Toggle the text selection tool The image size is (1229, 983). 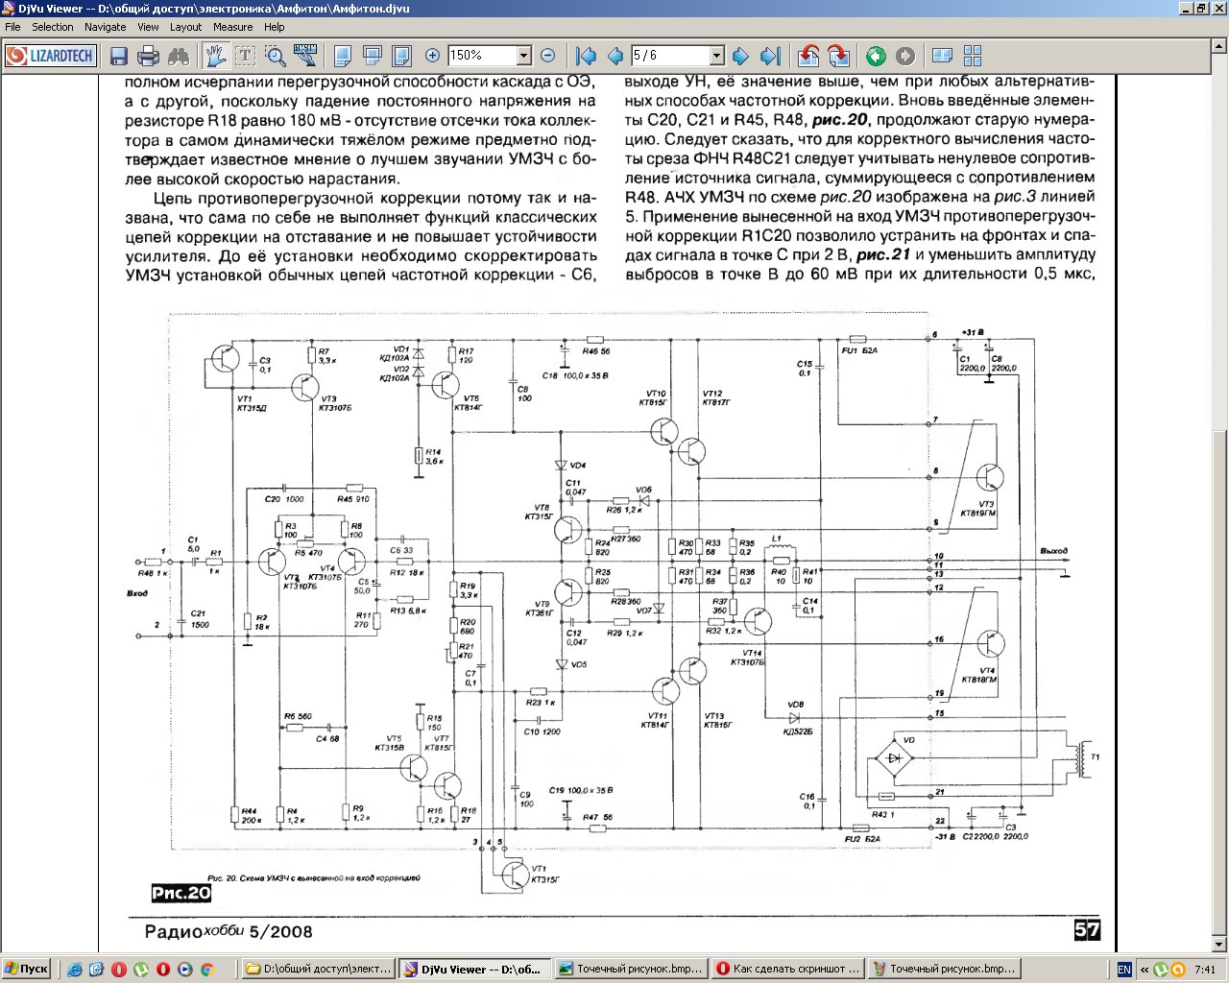(247, 56)
